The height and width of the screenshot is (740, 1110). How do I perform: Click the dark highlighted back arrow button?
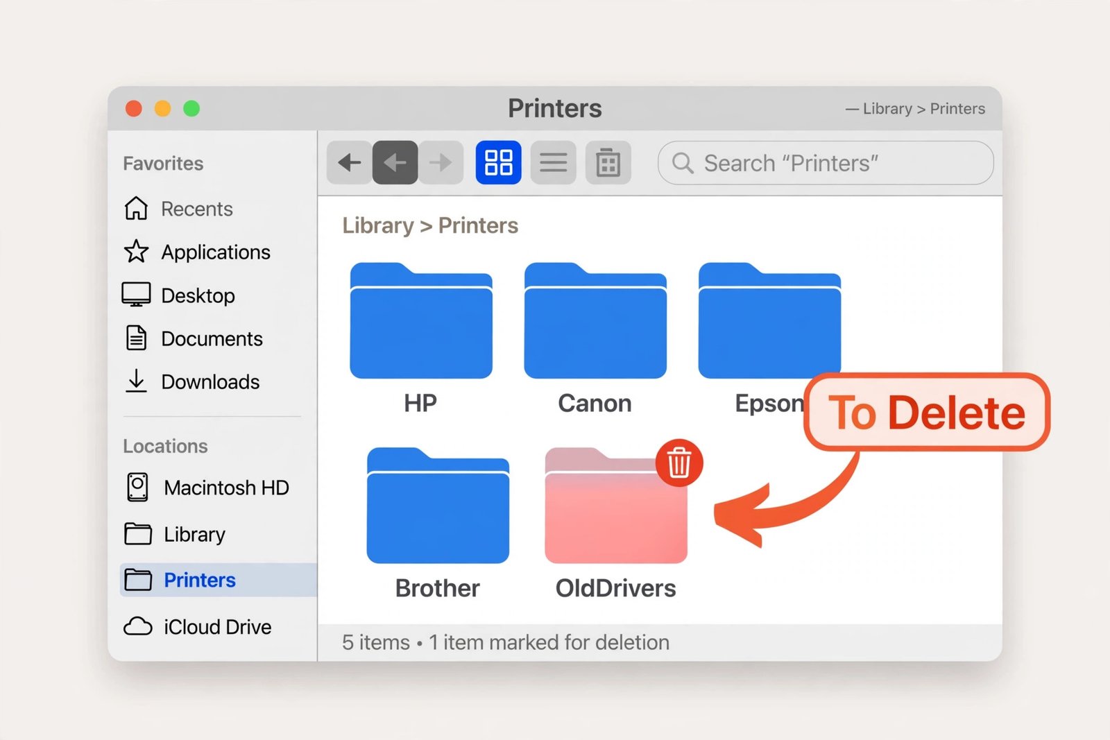coord(395,163)
